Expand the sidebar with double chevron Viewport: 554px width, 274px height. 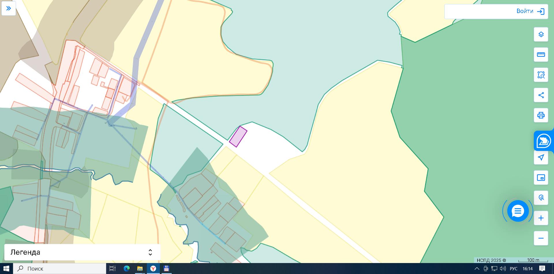click(x=9, y=8)
